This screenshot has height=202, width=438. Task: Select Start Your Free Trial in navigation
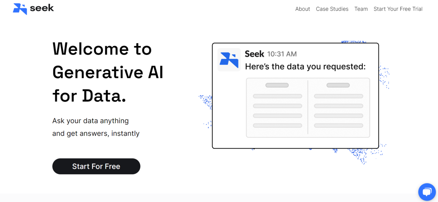click(398, 9)
